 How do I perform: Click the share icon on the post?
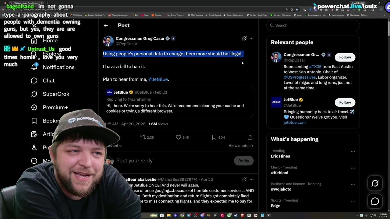click(250, 137)
